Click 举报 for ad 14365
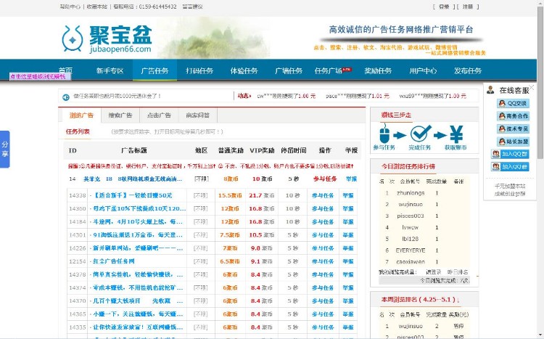The image size is (544, 339). click(x=348, y=314)
